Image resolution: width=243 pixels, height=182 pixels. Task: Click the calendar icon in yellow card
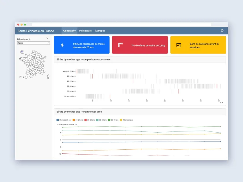click(179, 45)
